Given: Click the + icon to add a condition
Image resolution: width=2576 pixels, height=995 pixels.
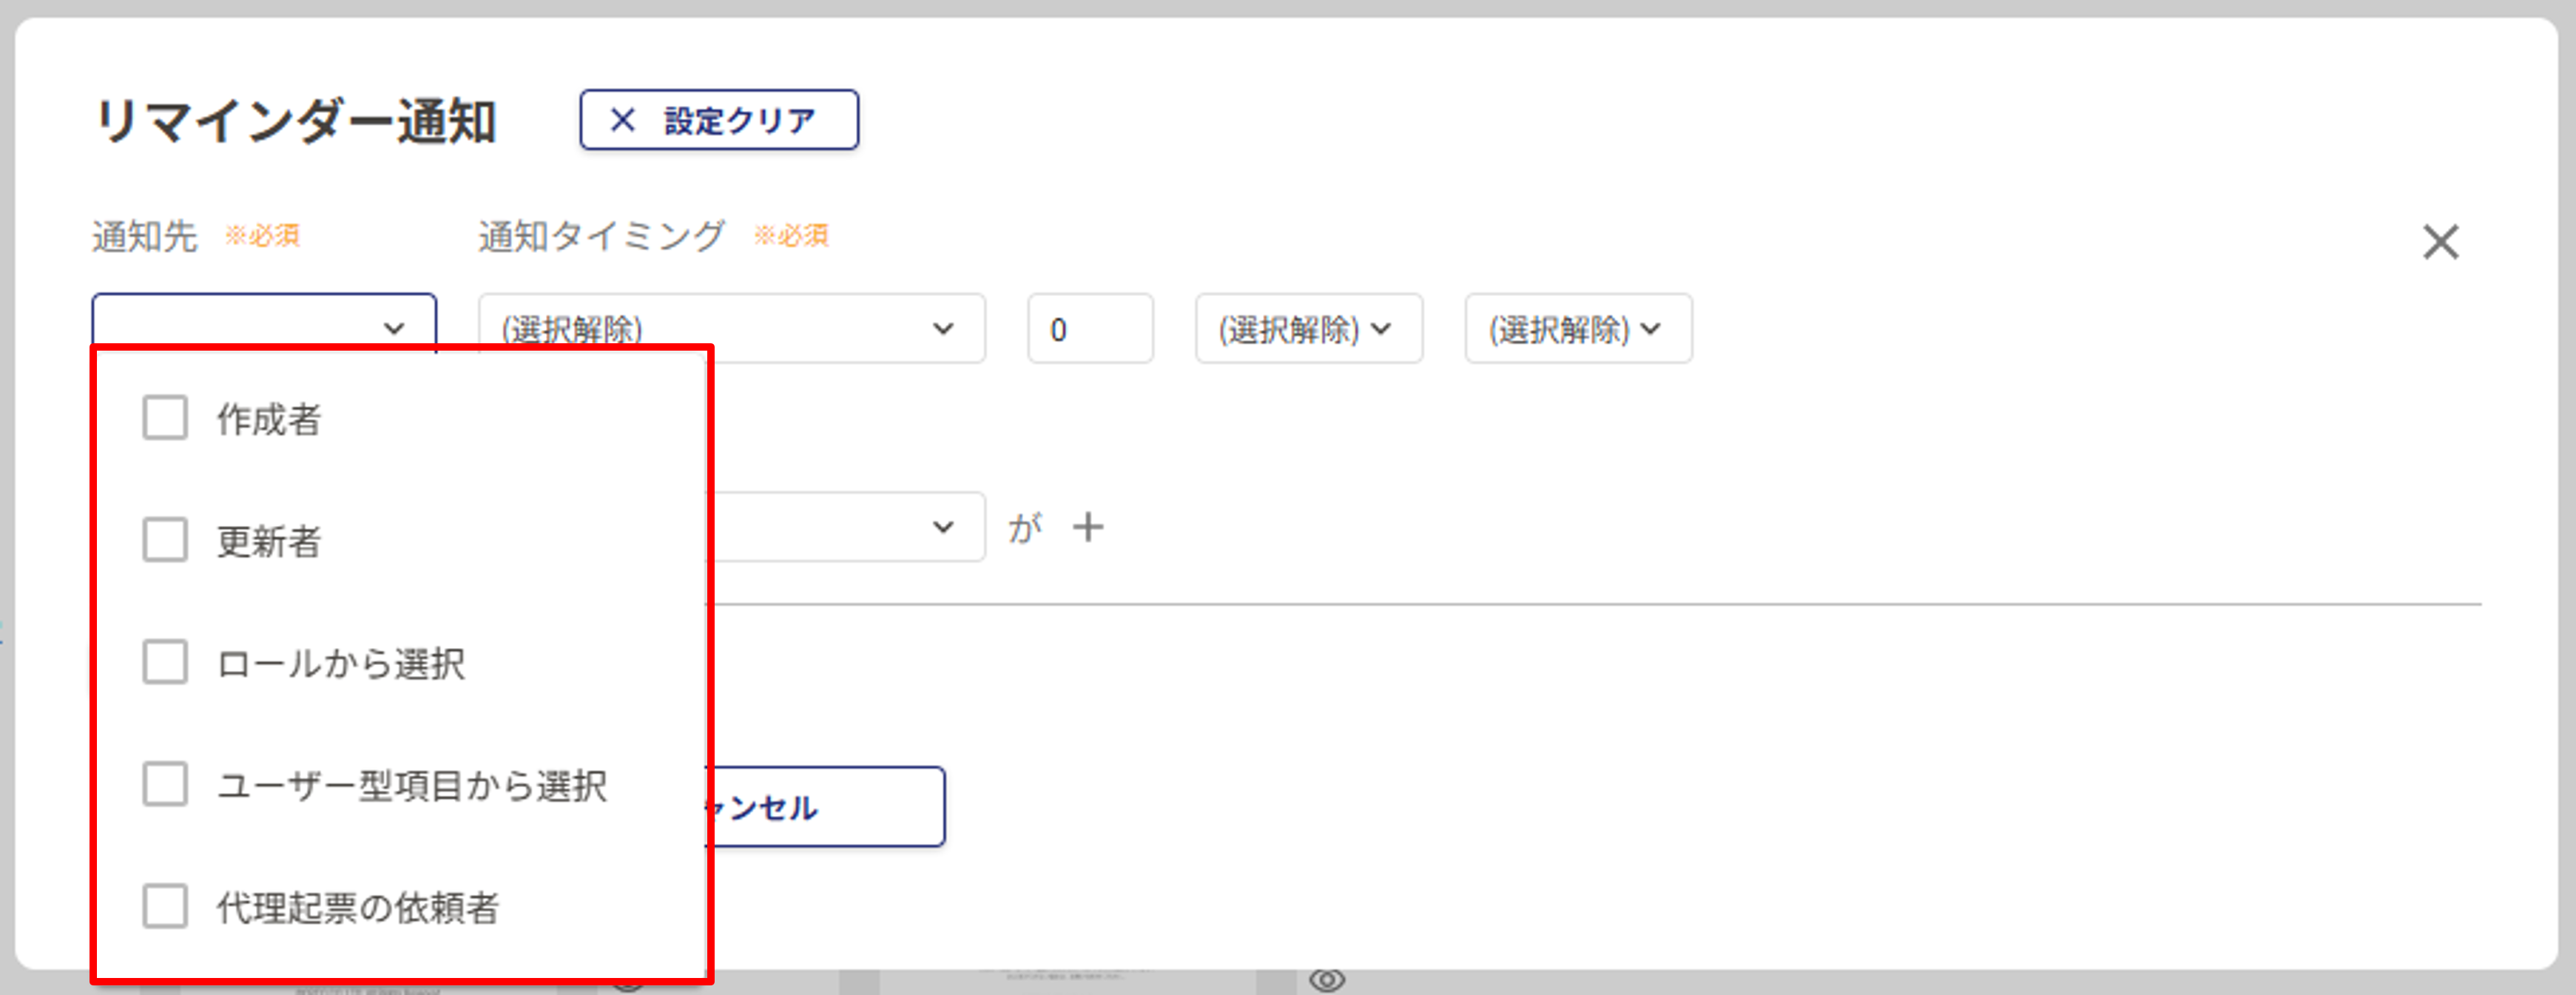Looking at the screenshot, I should tap(1089, 527).
